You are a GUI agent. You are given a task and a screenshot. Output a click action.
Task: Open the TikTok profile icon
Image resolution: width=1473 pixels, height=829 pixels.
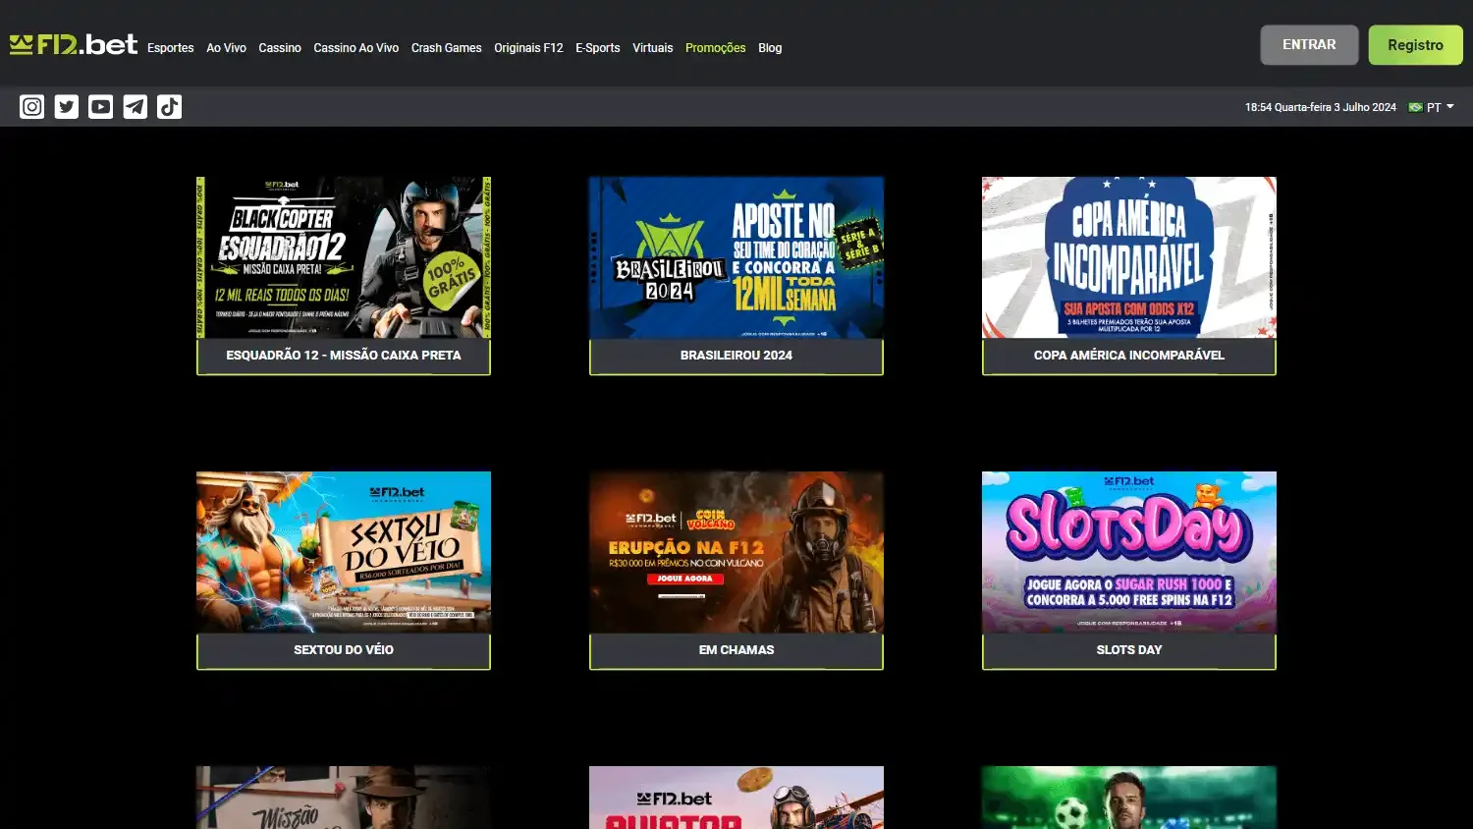tap(170, 106)
